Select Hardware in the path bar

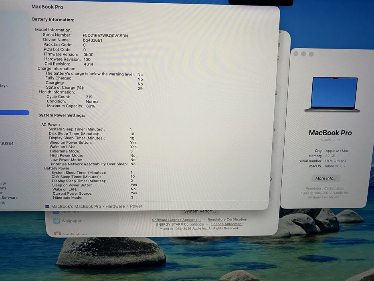point(115,206)
